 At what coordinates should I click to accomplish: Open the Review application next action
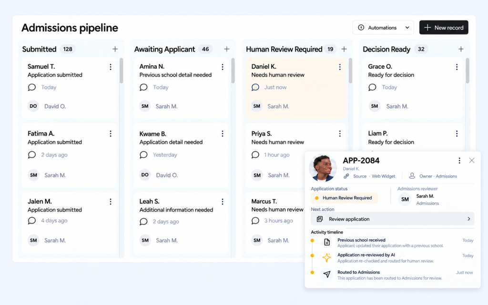pos(393,219)
